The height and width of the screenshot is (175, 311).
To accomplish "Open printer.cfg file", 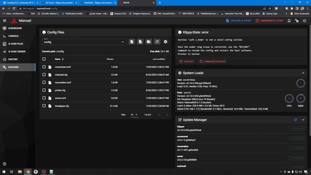I will 60,90.
